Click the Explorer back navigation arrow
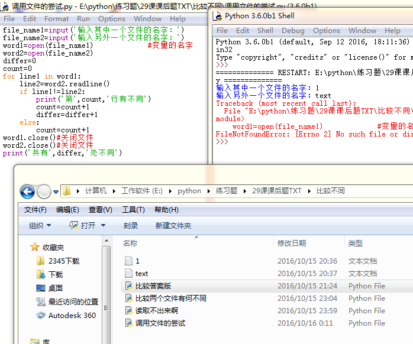The width and height of the screenshot is (413, 344). click(x=27, y=192)
